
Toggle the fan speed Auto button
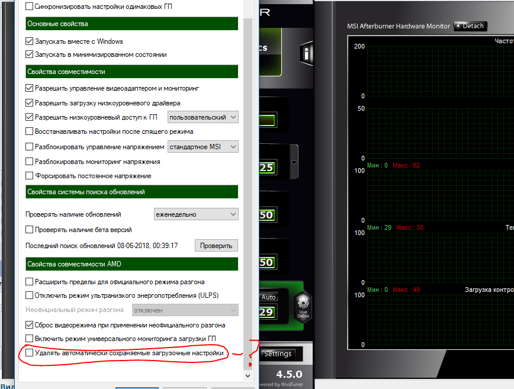pos(268,297)
